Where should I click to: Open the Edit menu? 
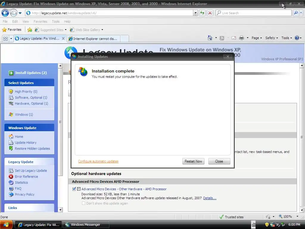(x=15, y=21)
